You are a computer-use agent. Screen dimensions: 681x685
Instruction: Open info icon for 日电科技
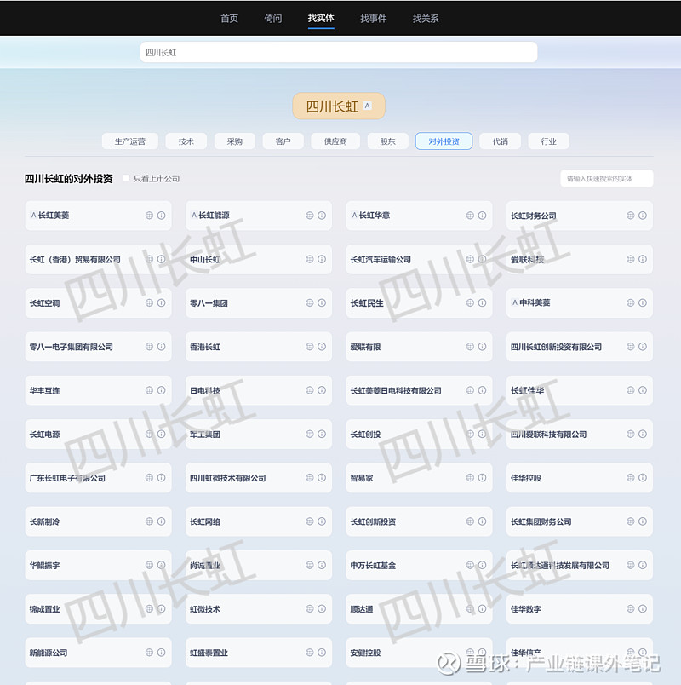322,390
